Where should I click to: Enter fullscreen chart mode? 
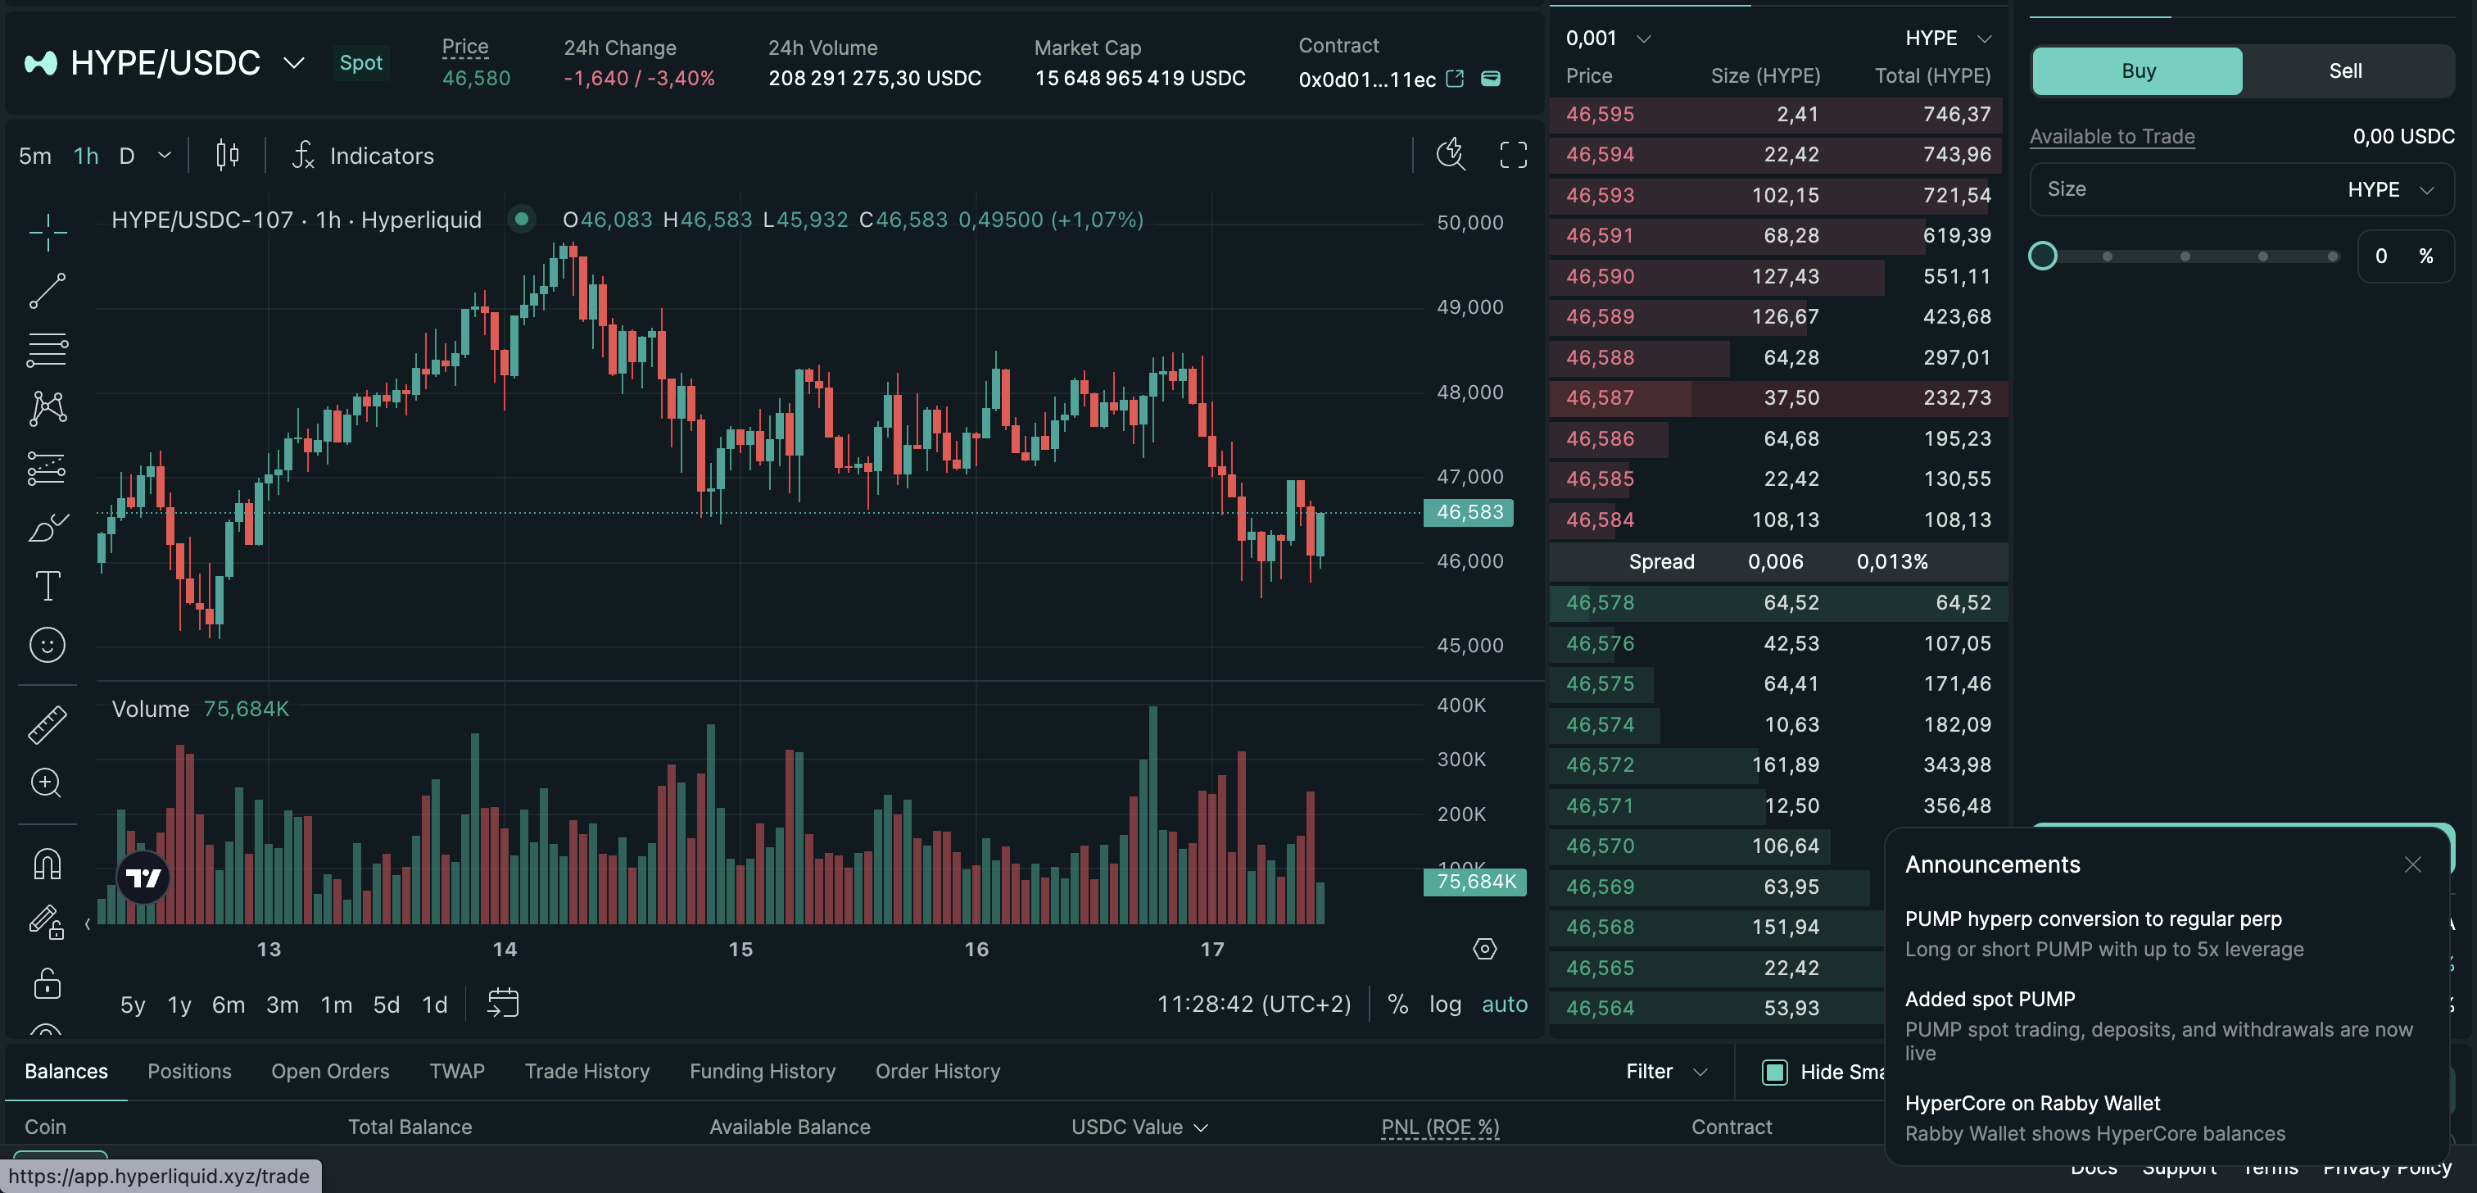[x=1513, y=155]
